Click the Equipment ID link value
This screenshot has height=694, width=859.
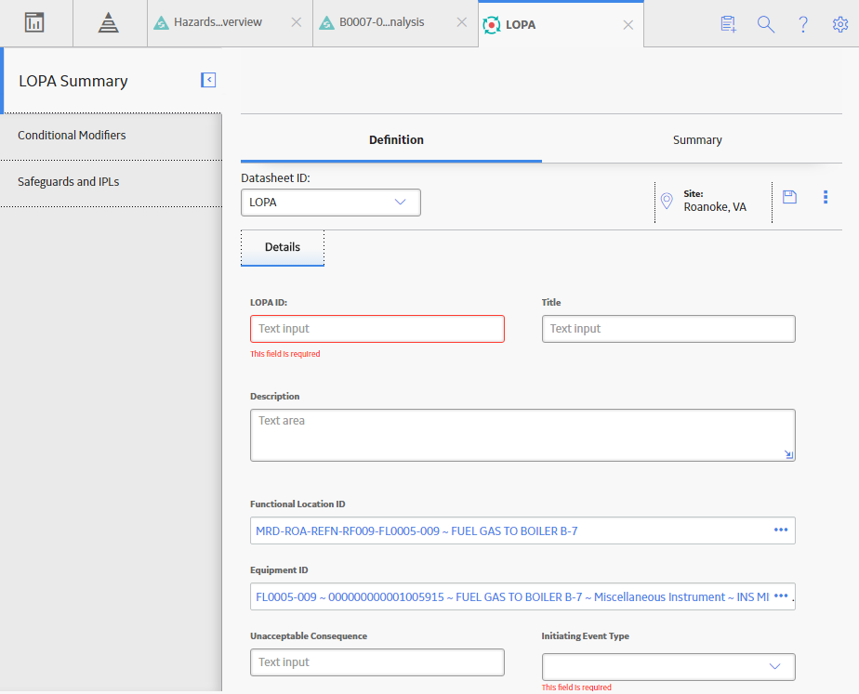coord(512,597)
